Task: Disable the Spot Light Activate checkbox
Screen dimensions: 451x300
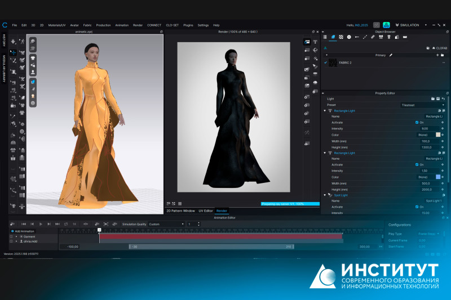Action: tap(416, 207)
